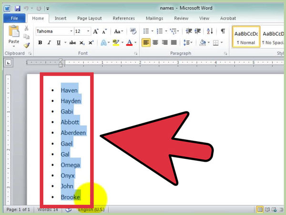Toggle Italic formatting
The image size is (286, 215).
pos(49,43)
